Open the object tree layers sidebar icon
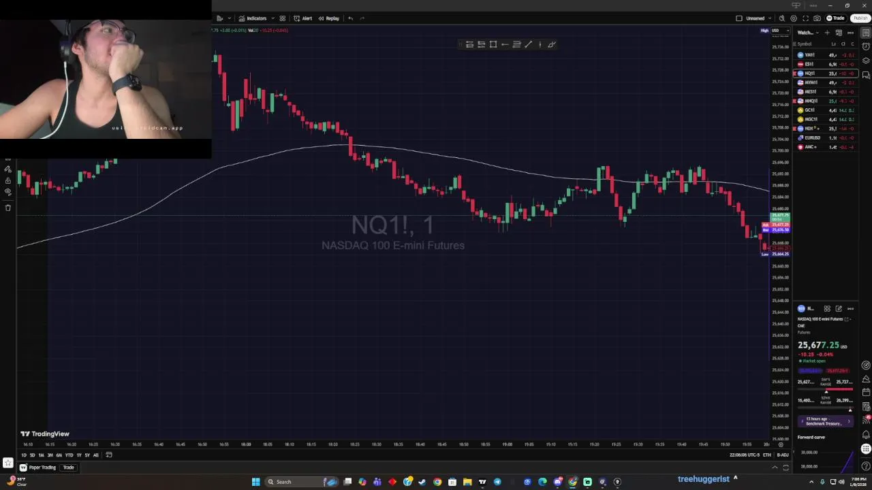This screenshot has width=872, height=490. coord(866,61)
